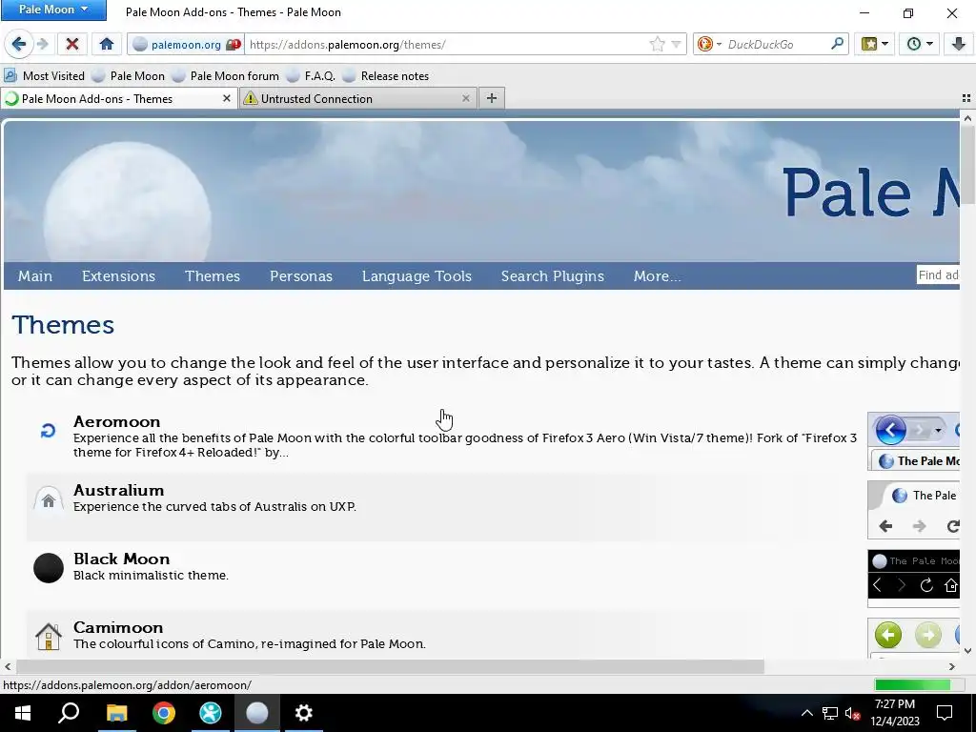Open the Themes nav item
Image resolution: width=976 pixels, height=732 pixels.
coord(213,275)
